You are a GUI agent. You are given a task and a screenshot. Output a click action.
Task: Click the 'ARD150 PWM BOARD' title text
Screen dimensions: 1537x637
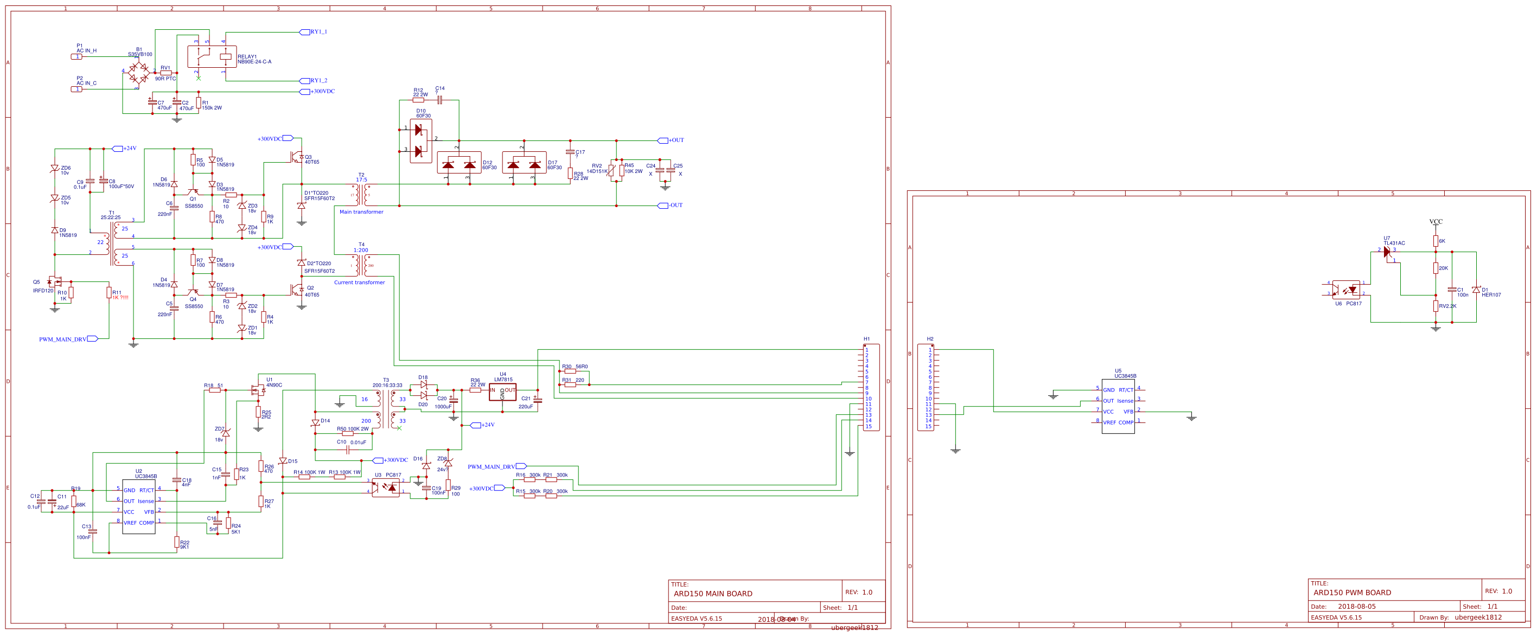tap(1352, 593)
